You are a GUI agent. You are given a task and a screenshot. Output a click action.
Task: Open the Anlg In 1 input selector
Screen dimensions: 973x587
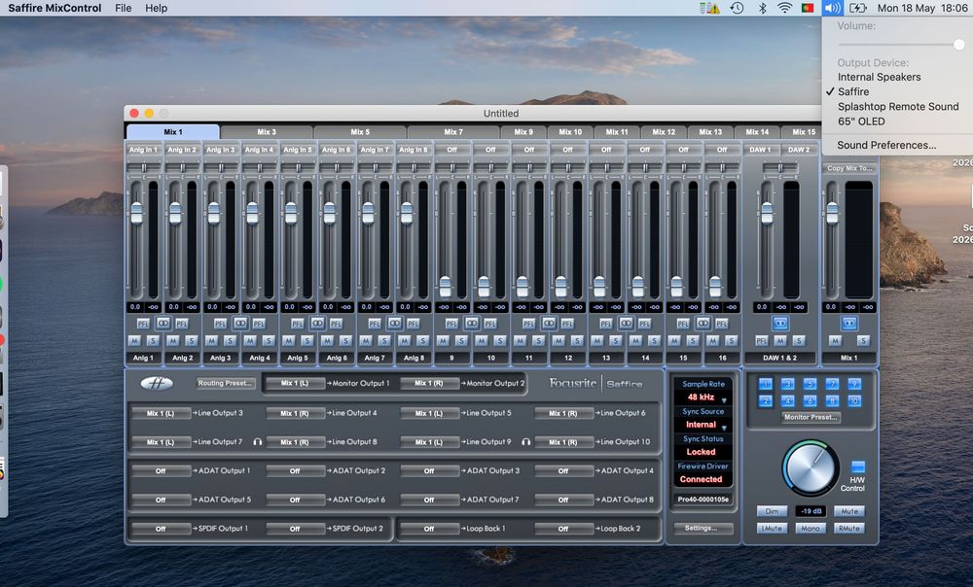(x=143, y=150)
